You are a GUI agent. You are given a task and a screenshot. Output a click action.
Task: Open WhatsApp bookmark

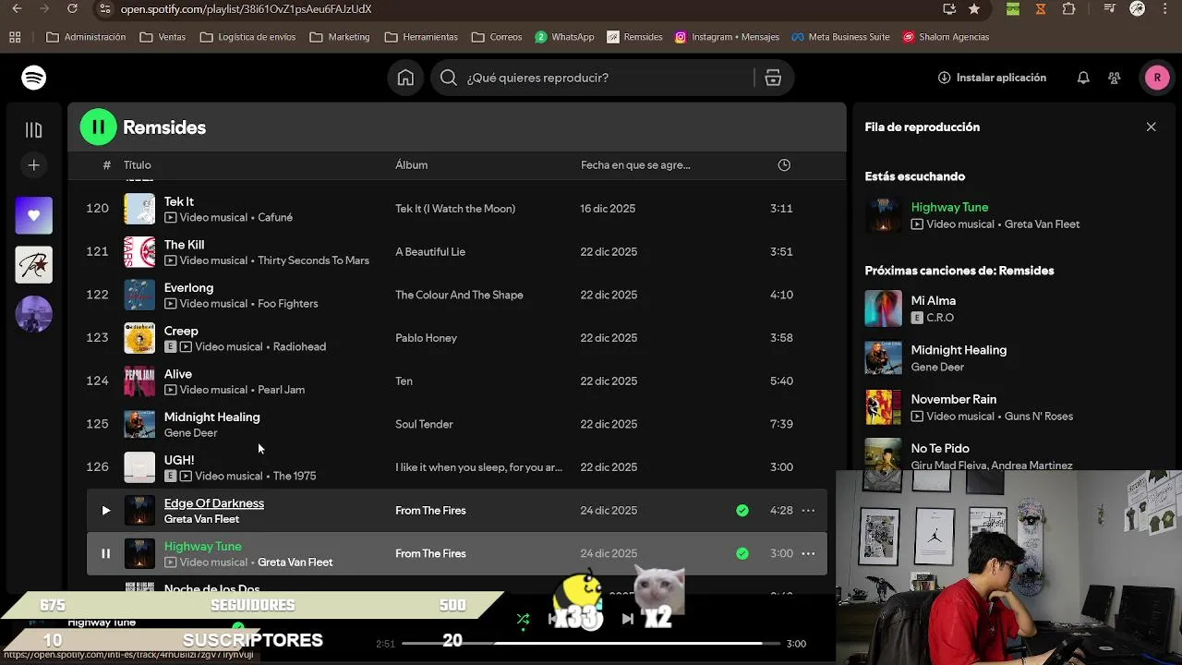[564, 37]
